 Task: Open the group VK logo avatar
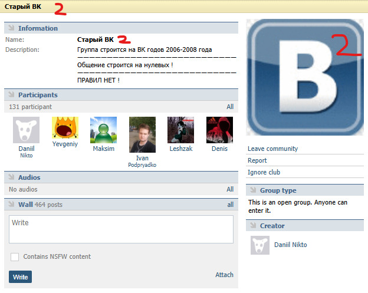305,77
